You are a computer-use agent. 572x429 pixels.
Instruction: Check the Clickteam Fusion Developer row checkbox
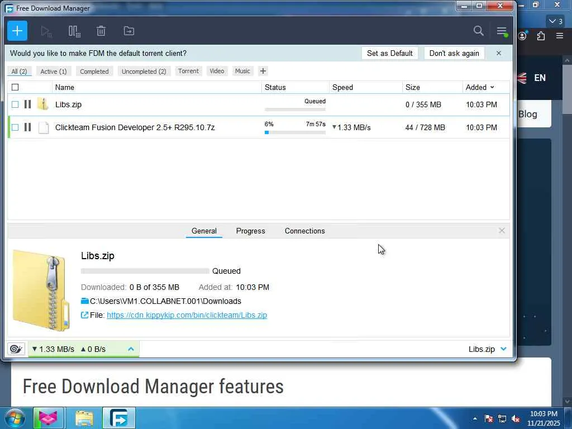pos(15,127)
